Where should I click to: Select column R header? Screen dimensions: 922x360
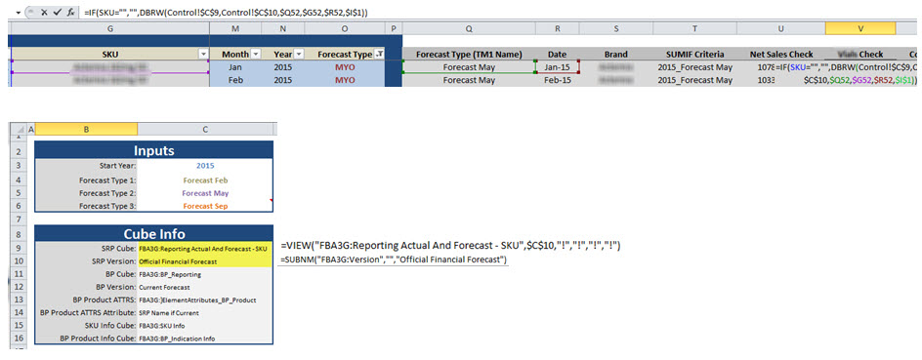558,28
